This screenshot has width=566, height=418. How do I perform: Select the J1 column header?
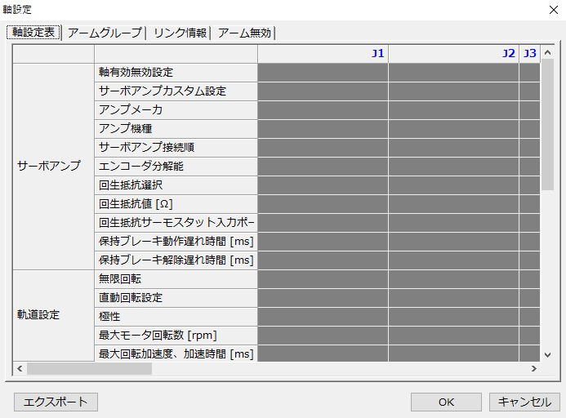click(x=323, y=53)
